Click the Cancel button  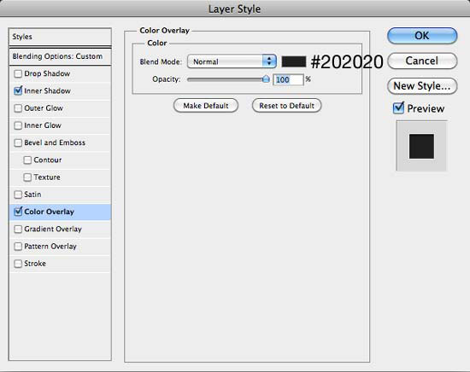point(422,61)
